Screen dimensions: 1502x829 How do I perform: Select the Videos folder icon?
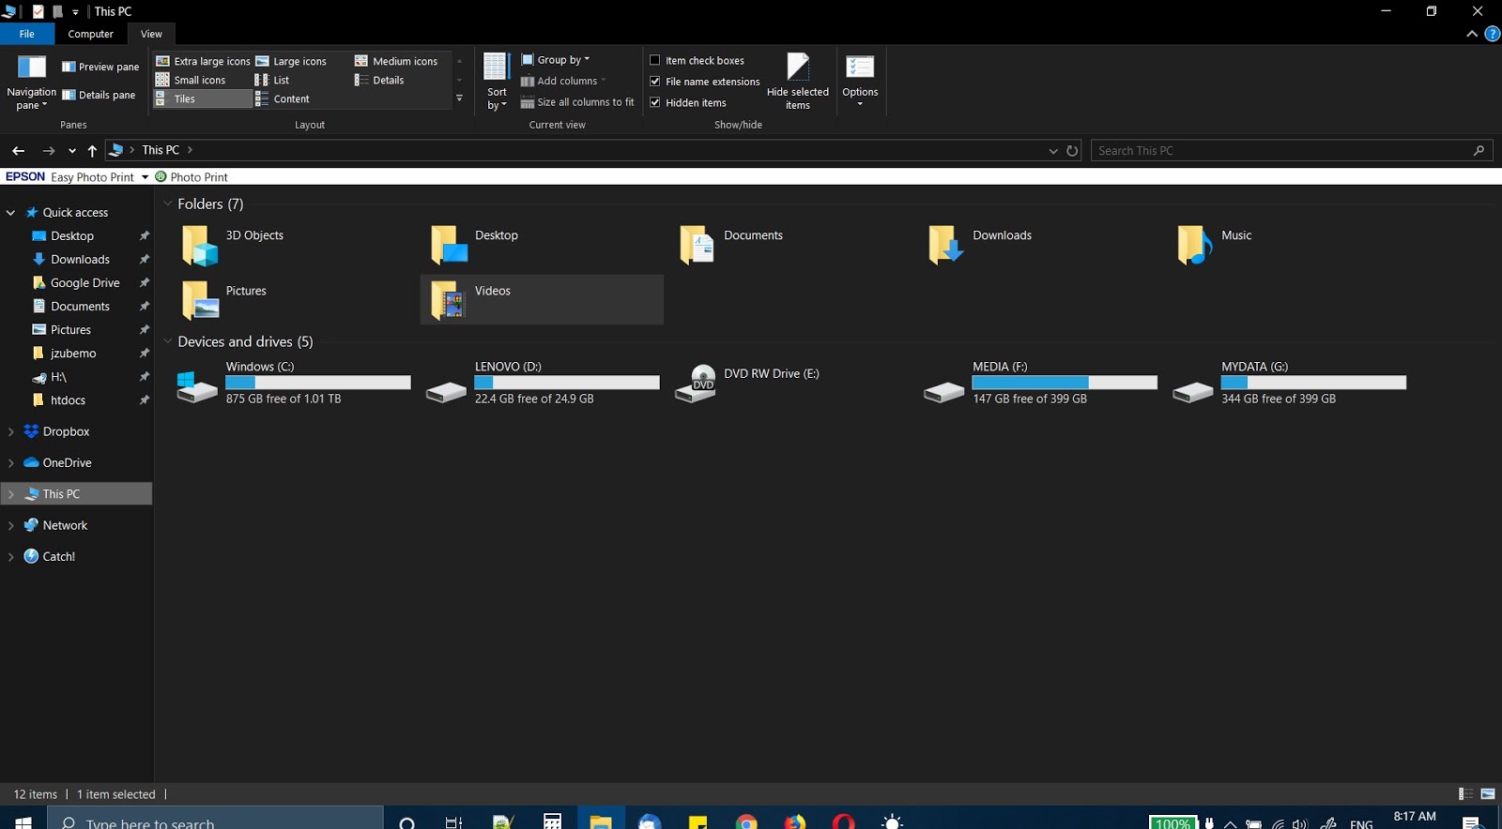[x=449, y=301]
